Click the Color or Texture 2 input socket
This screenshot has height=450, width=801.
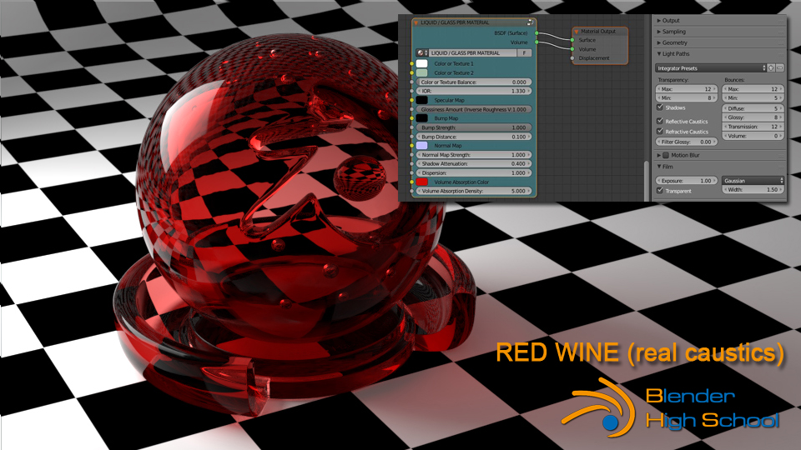tap(411, 73)
